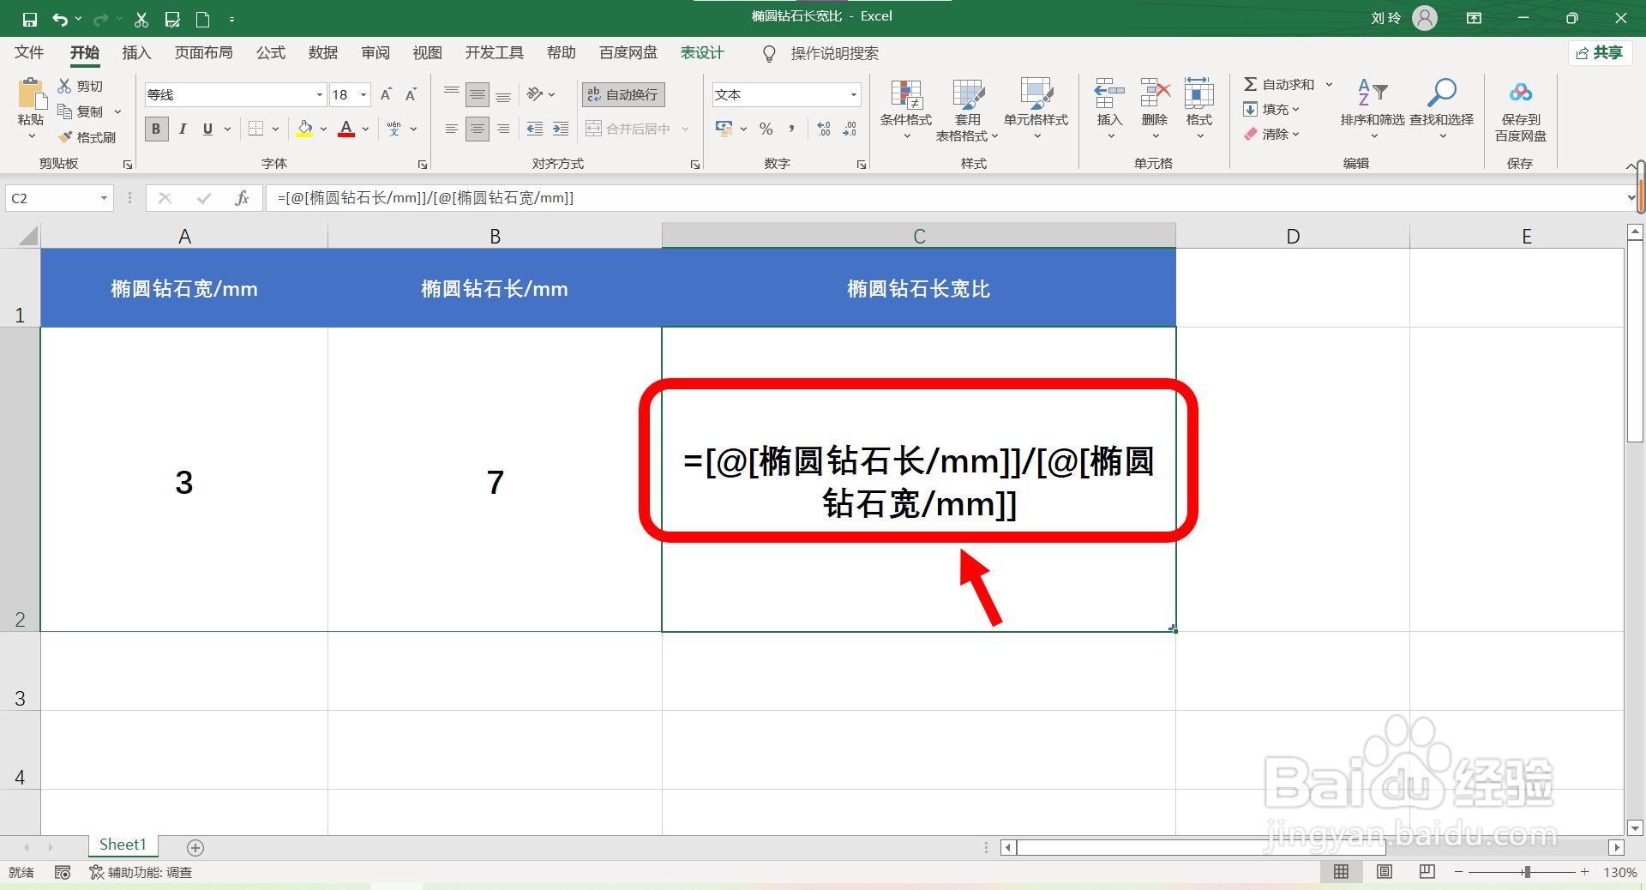Click the 共享 (Share) button

click(1600, 52)
